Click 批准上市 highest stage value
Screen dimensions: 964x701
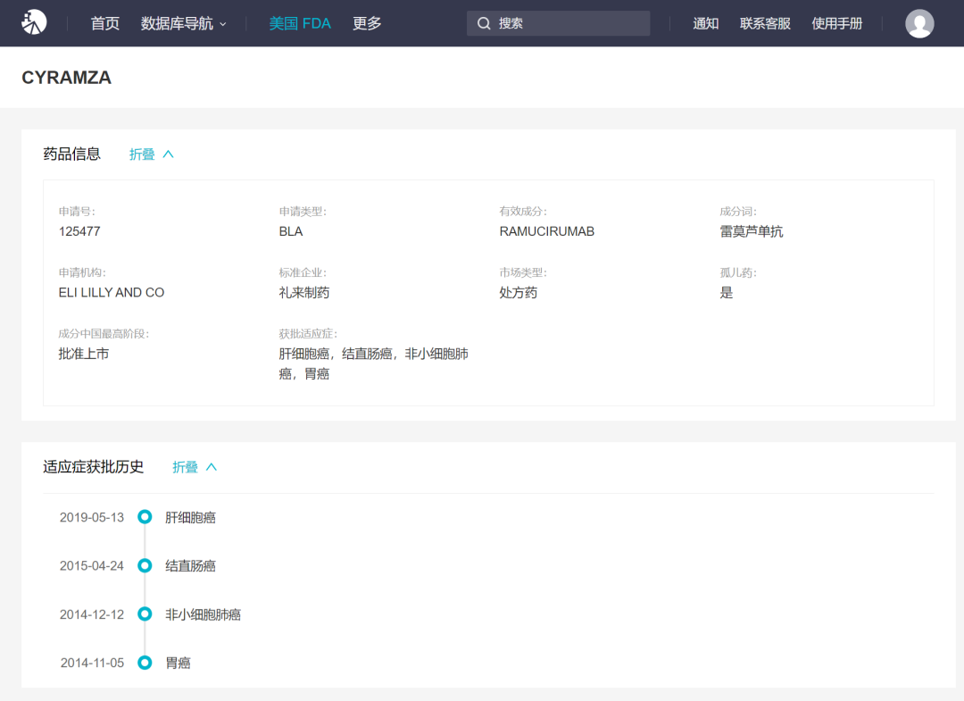(84, 354)
